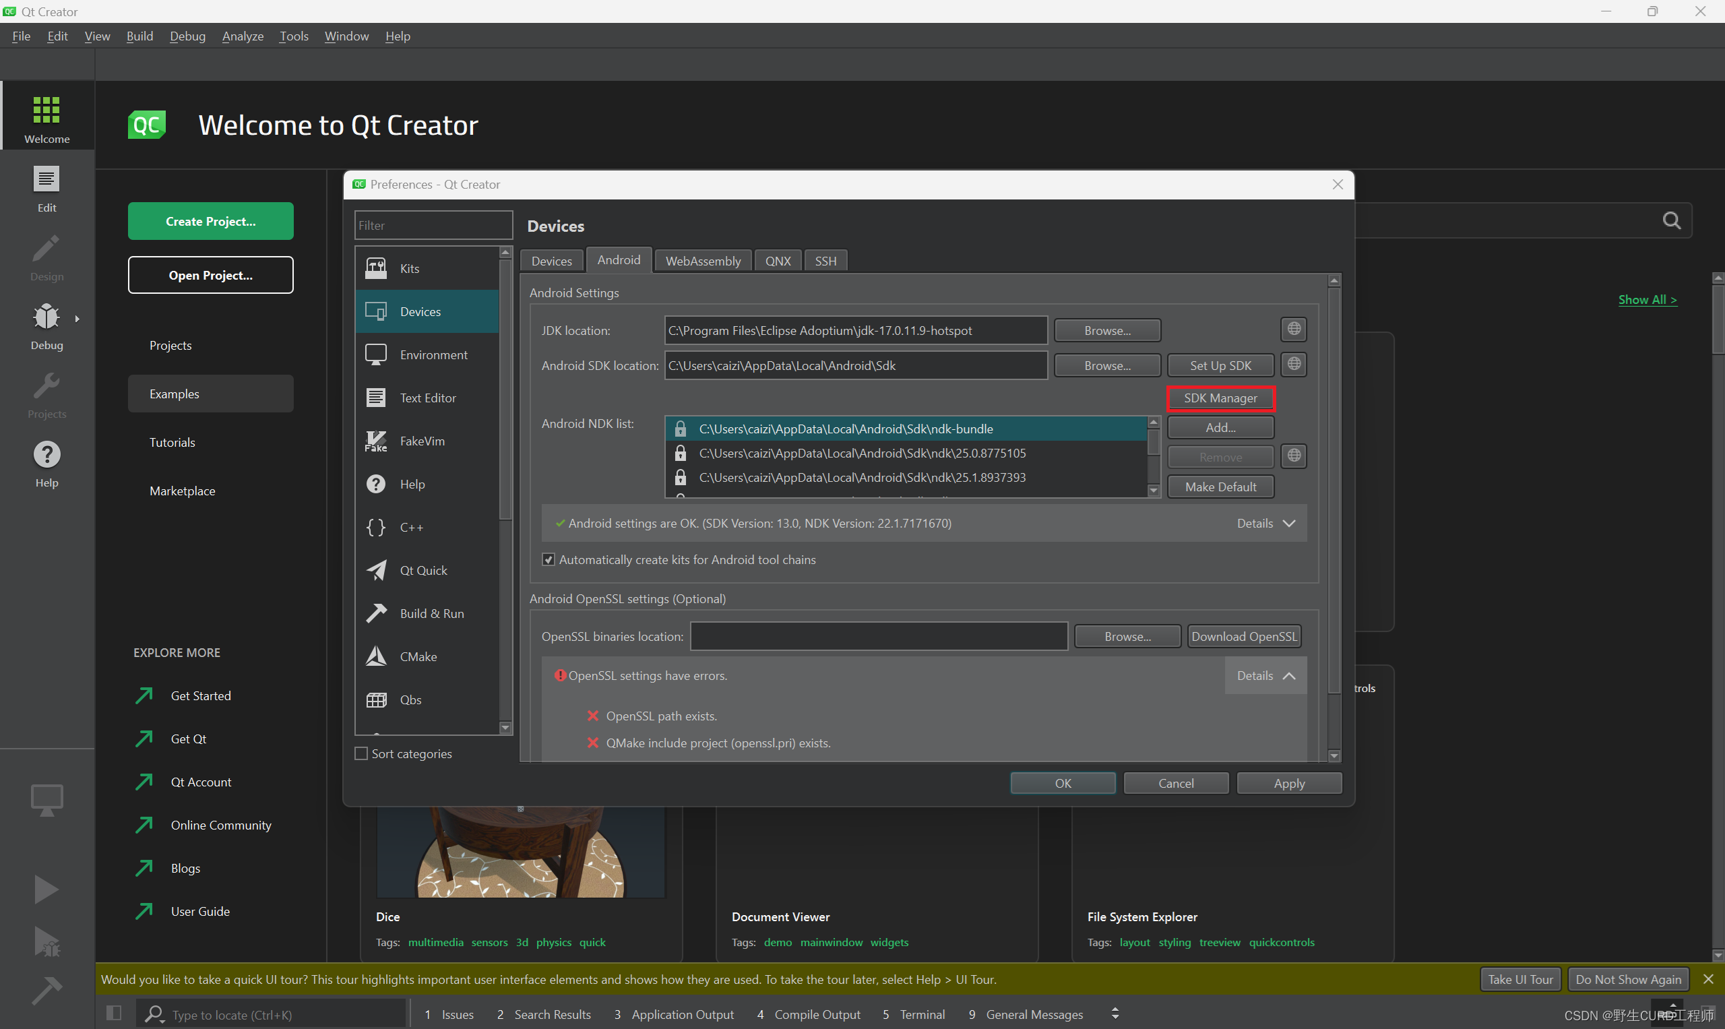Click Apply in Preferences dialog
The height and width of the screenshot is (1029, 1725).
pyautogui.click(x=1289, y=783)
